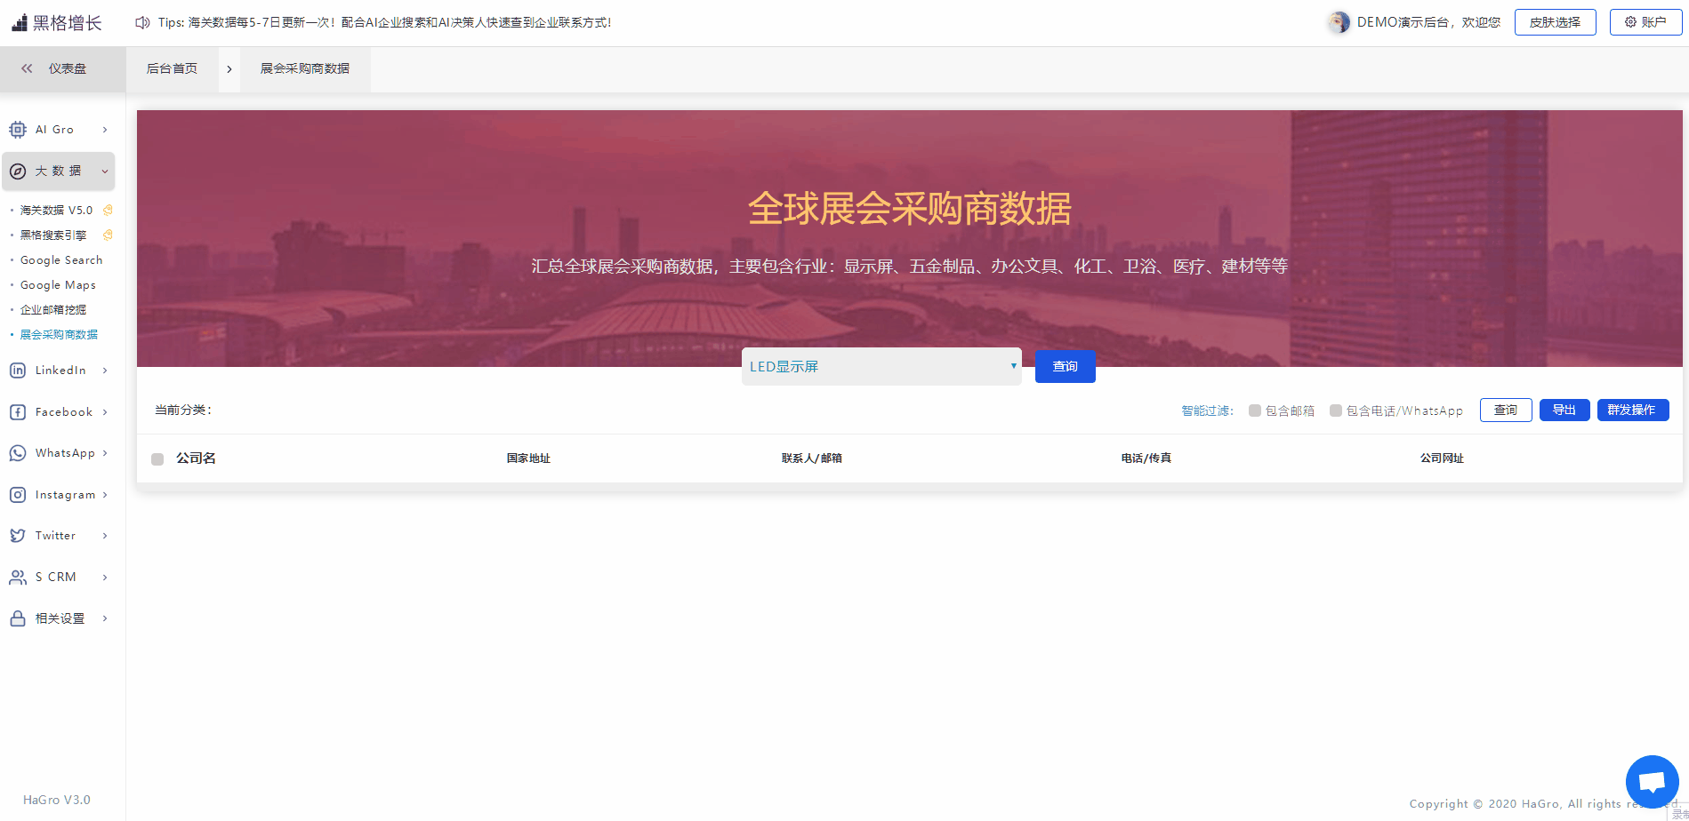The height and width of the screenshot is (821, 1689).
Task: Click the LinkedIn sidebar icon
Action: (x=18, y=371)
